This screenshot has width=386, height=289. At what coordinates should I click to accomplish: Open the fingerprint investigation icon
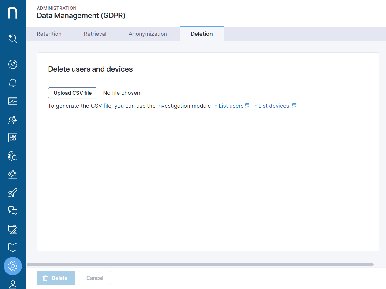pyautogui.click(x=13, y=156)
